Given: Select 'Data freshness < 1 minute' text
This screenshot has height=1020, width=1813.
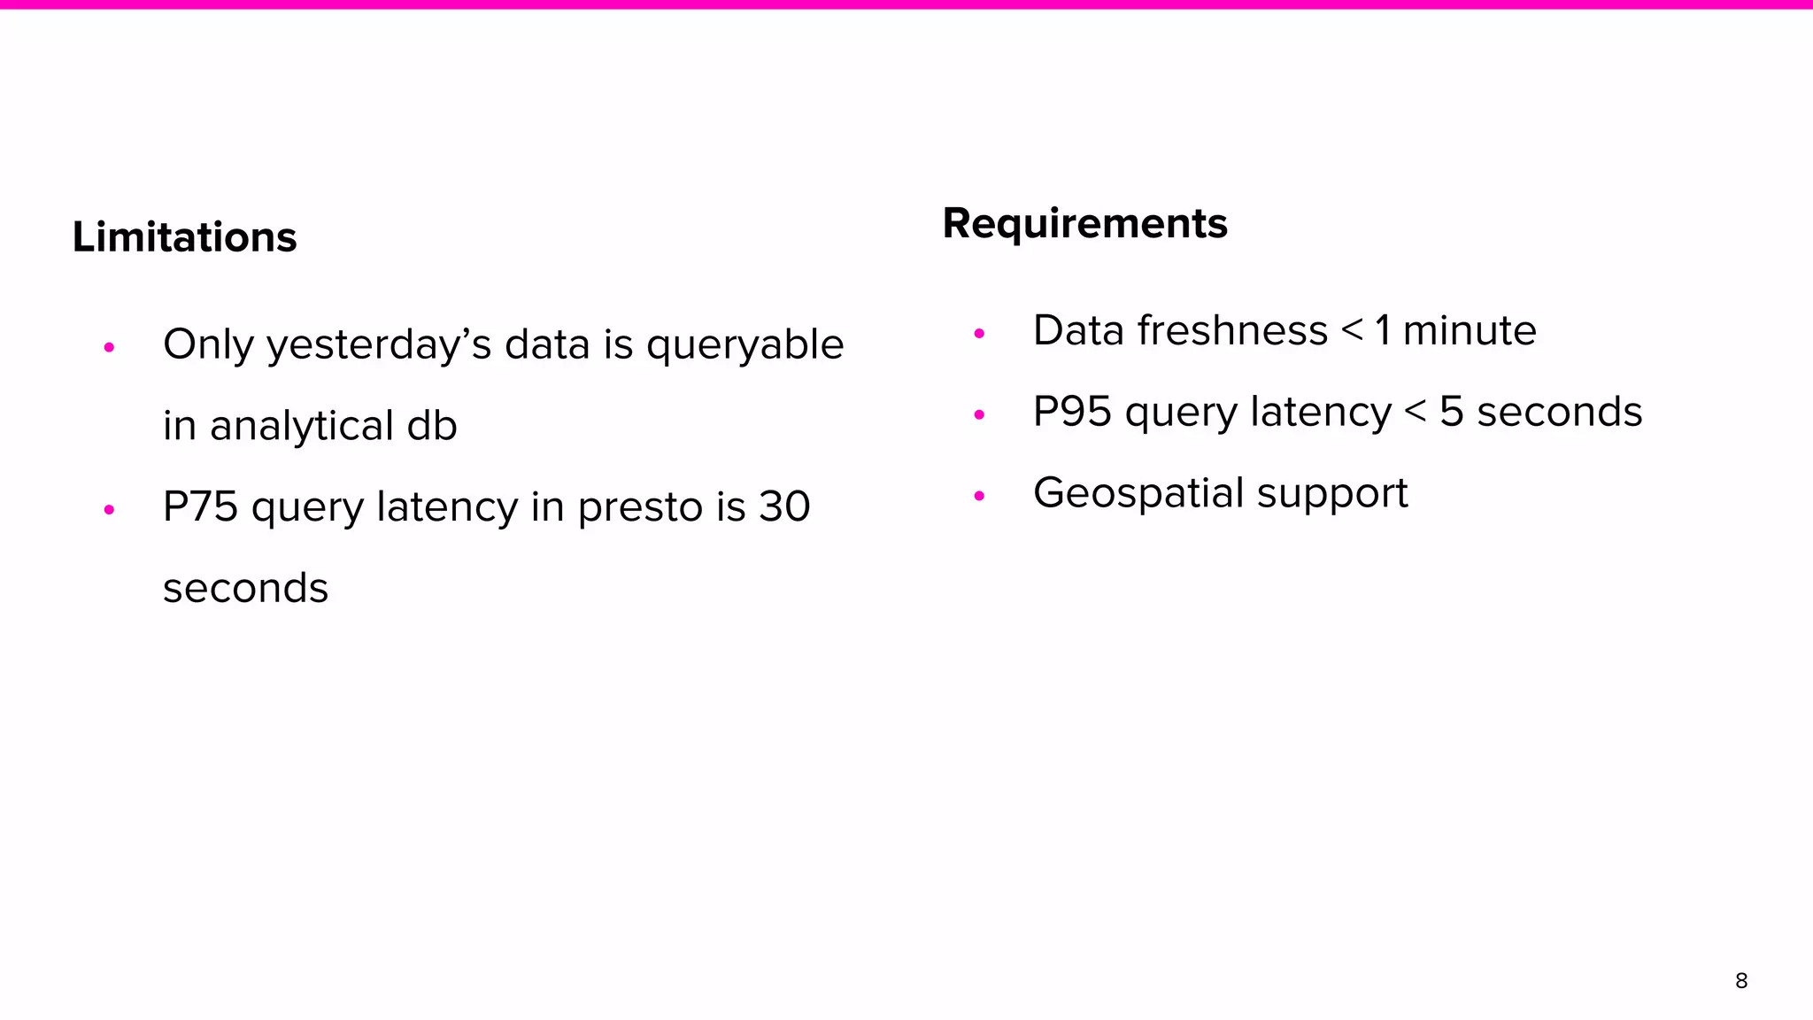Looking at the screenshot, I should pos(1284,330).
